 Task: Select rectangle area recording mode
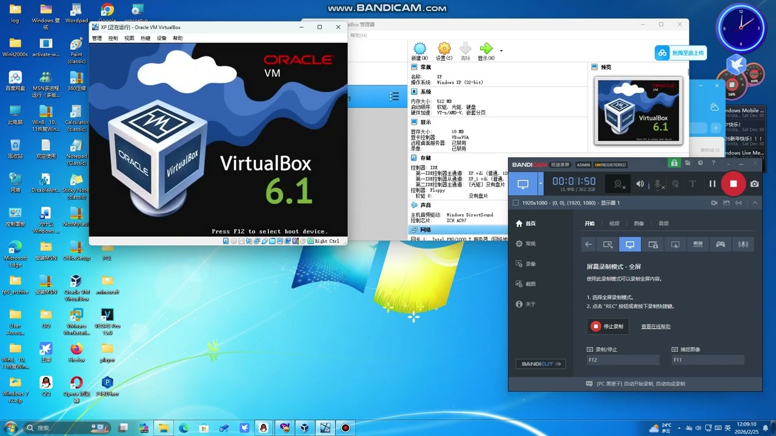pos(608,245)
